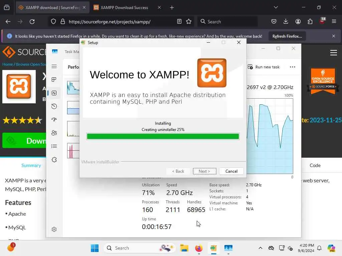Open Code tab on SourceForge page
The image size is (342, 256).
pos(315,165)
